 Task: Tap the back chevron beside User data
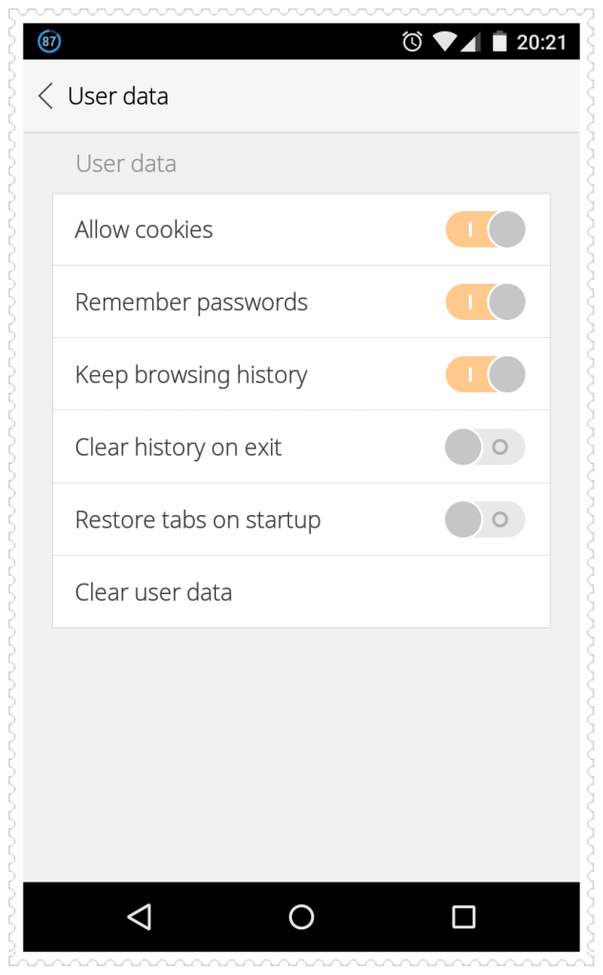point(44,96)
